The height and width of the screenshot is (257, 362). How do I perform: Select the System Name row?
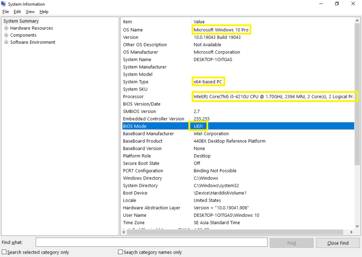(x=238, y=59)
